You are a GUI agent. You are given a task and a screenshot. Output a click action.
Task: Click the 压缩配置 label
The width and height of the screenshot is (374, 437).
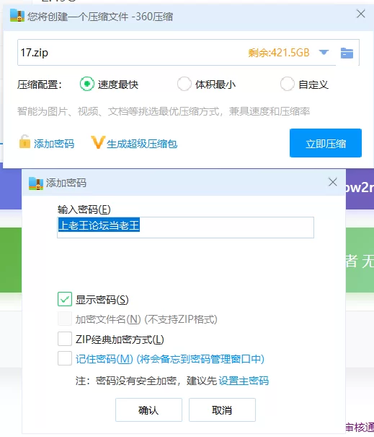(40, 85)
